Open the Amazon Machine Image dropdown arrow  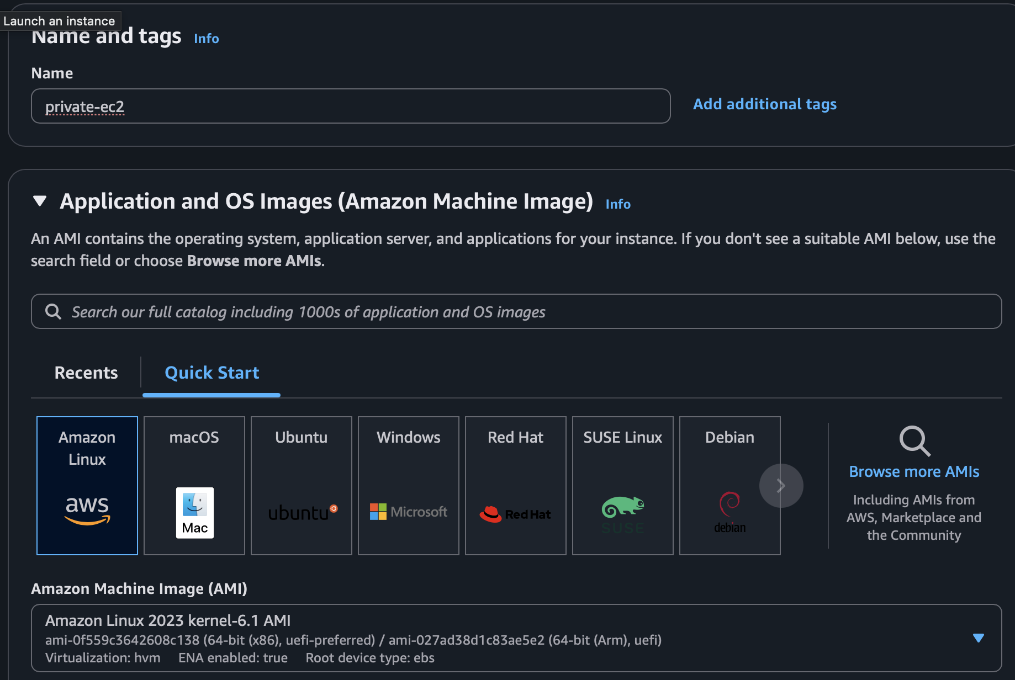978,638
